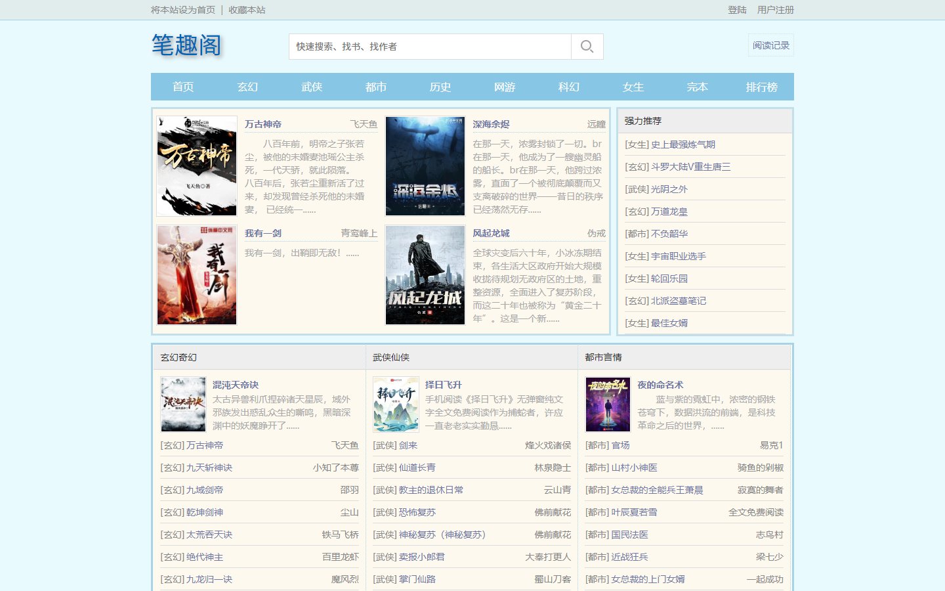Open the 玄幻 category tab
The height and width of the screenshot is (591, 945).
(247, 87)
